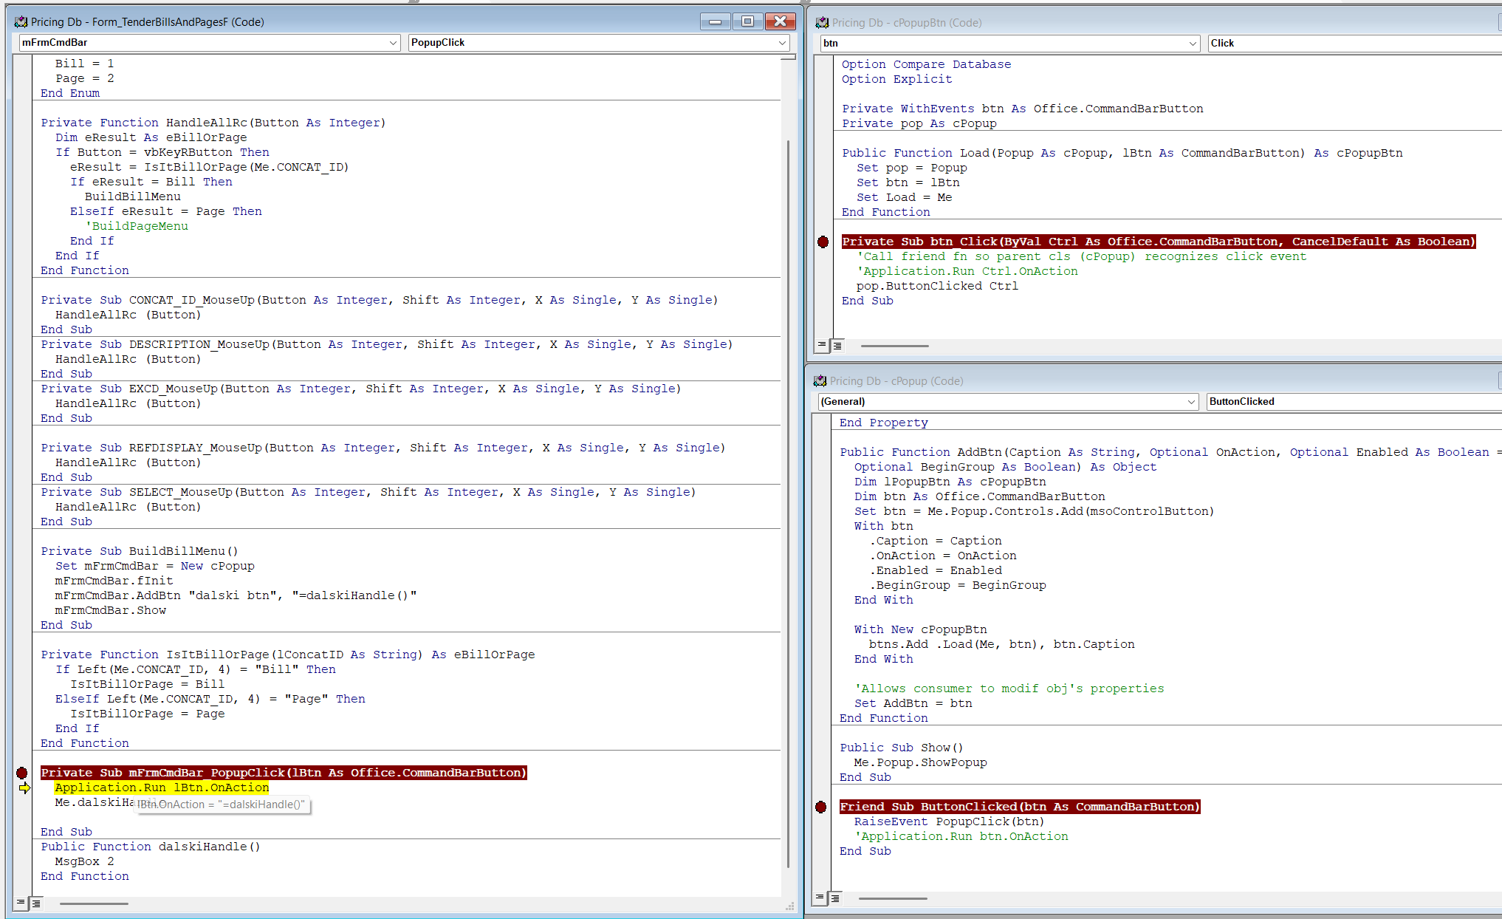1502x919 pixels.
Task: Click Click procedure box in cPopupBtn window
Action: click(1354, 44)
